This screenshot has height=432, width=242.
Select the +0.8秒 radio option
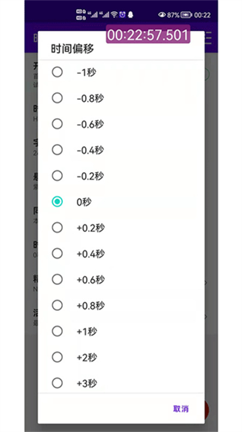121,305
